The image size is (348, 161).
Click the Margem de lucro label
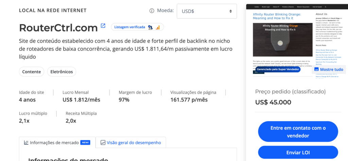[x=135, y=92]
